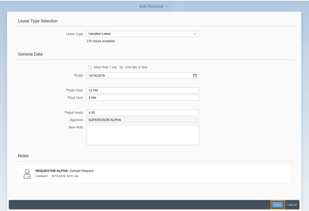Screen dimensions: 309x211
Task: Click the Date field showing 10/16/2019
Action: pyautogui.click(x=137, y=76)
